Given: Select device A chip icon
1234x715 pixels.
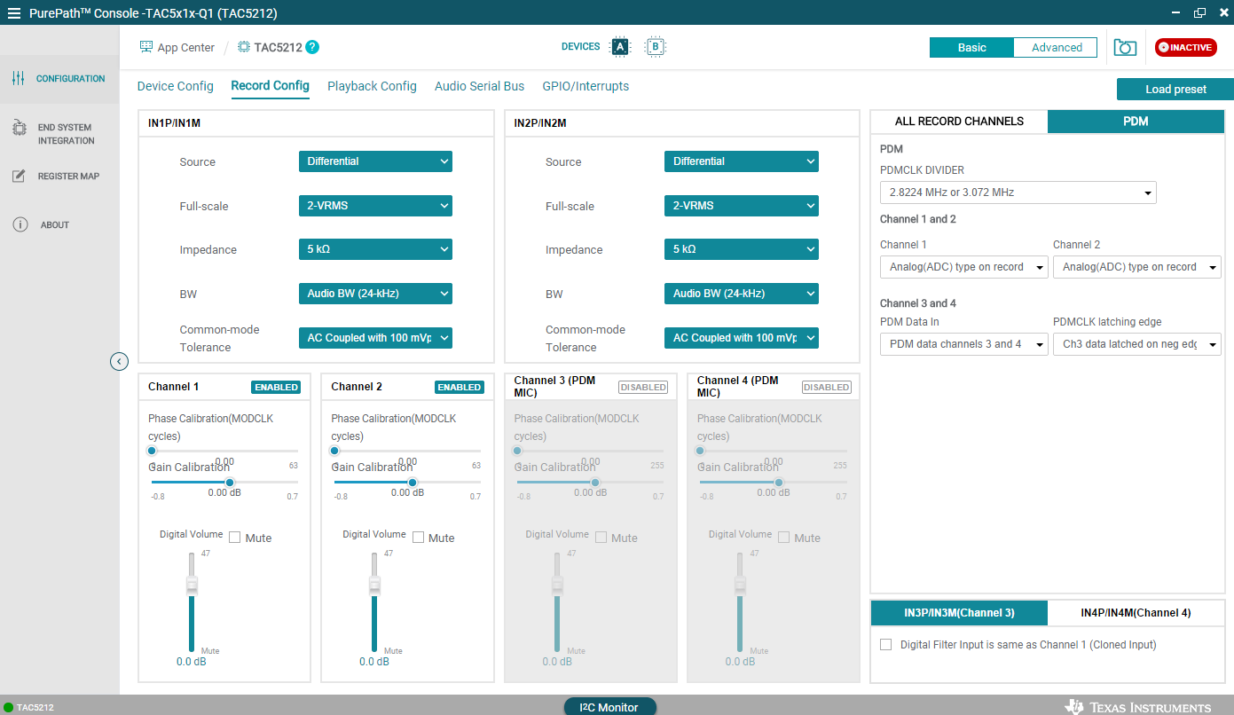Looking at the screenshot, I should (620, 47).
